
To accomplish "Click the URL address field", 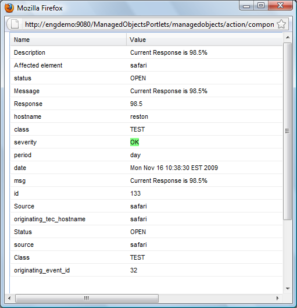I will pos(149,24).
